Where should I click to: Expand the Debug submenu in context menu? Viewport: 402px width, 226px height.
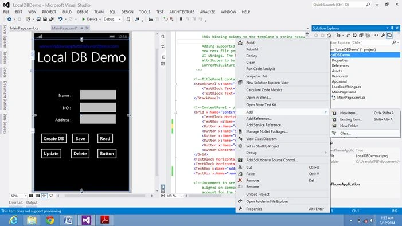pyautogui.click(x=283, y=153)
